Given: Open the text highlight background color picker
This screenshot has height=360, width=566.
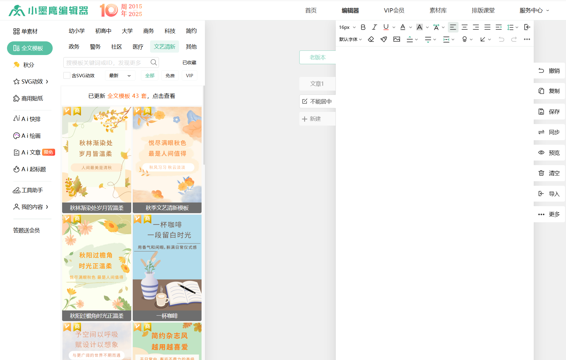Looking at the screenshot, I should click(420, 27).
